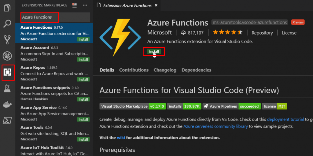The height and width of the screenshot is (156, 313).
Task: Select Azure Tools 0.0.6 list item
Action: (x=54, y=133)
